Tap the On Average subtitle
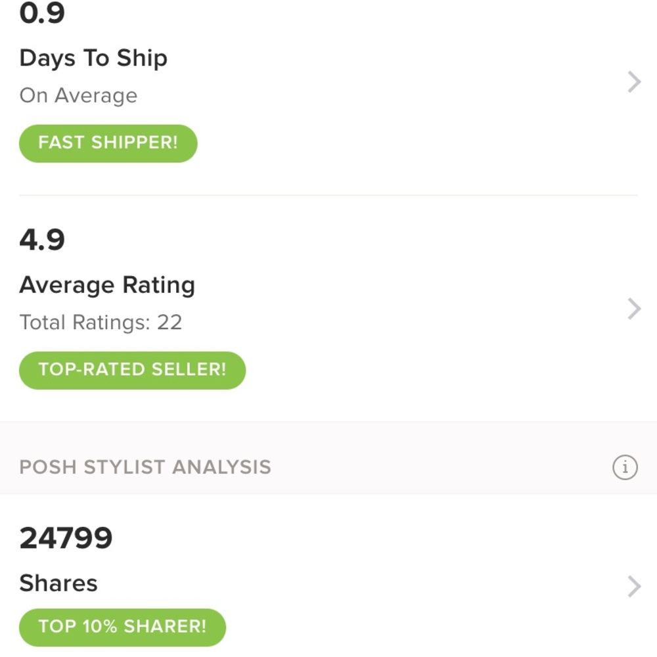This screenshot has height=657, width=657. pyautogui.click(x=78, y=96)
